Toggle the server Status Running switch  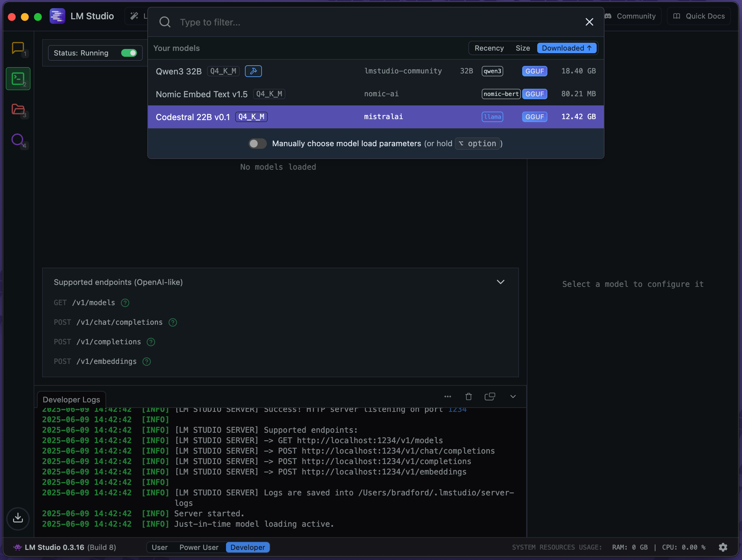tap(129, 53)
